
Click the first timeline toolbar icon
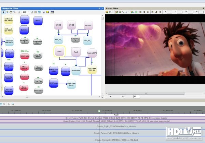1,104
